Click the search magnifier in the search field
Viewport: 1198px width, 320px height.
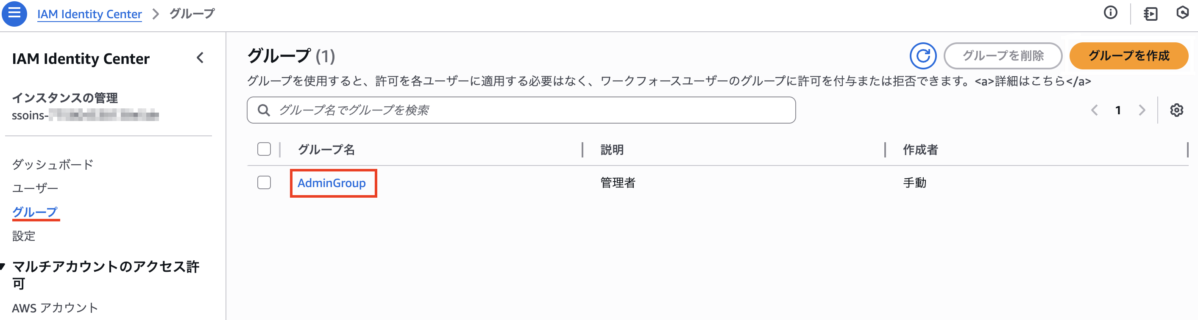(x=264, y=110)
